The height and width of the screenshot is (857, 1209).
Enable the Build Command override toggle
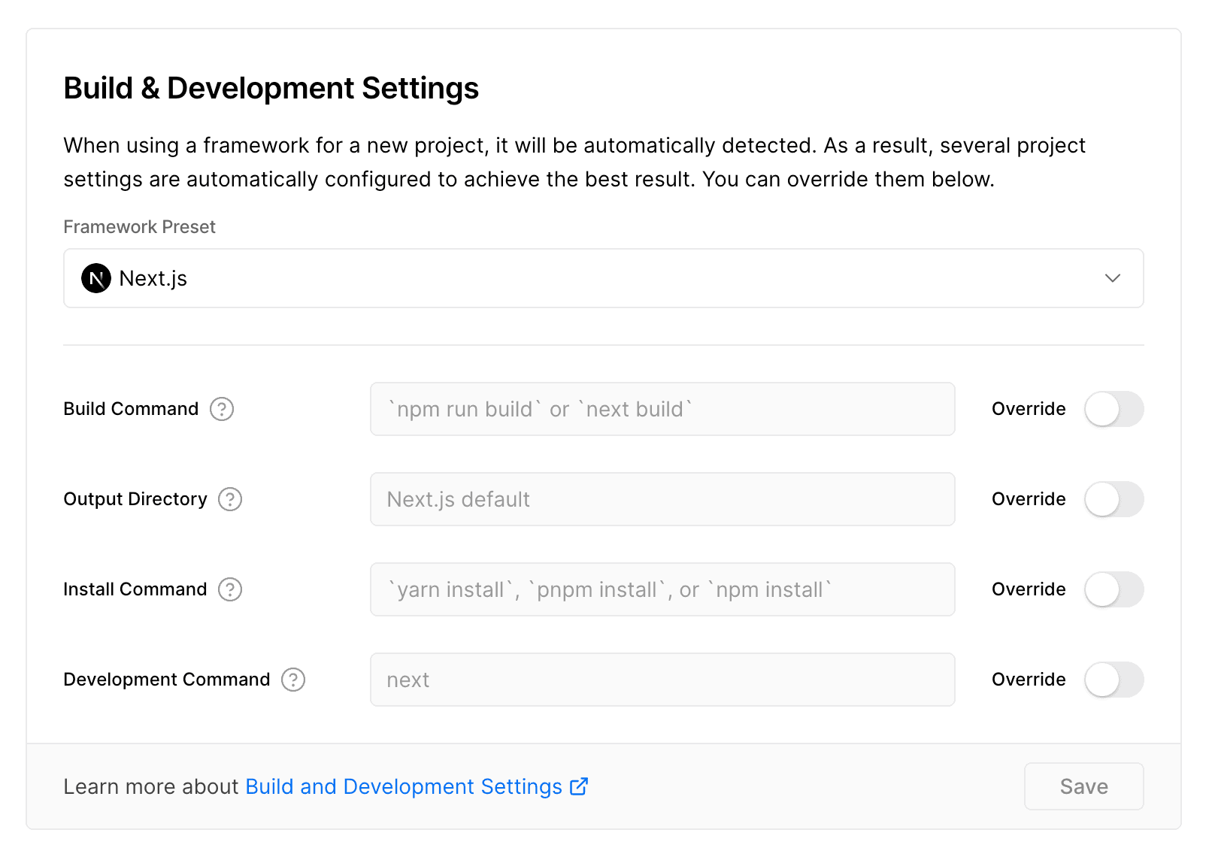tap(1114, 409)
